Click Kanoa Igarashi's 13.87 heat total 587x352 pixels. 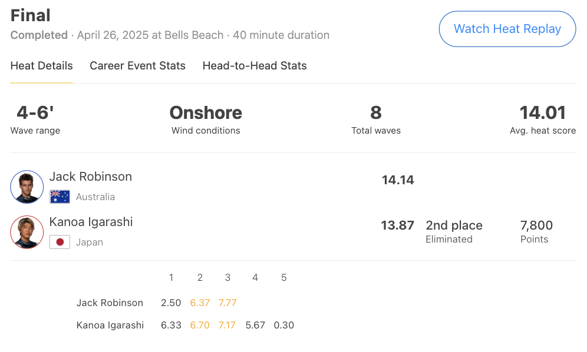(x=398, y=225)
